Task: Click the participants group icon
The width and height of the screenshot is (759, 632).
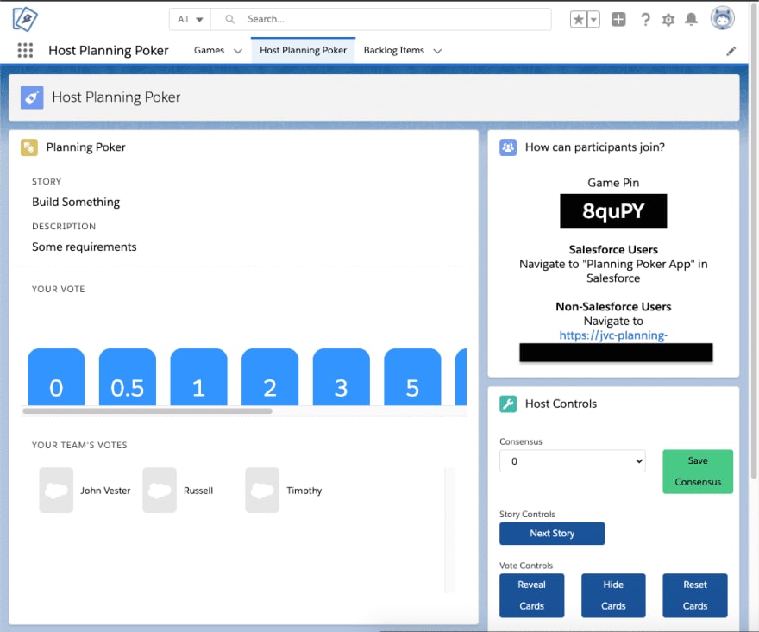Action: [x=508, y=147]
